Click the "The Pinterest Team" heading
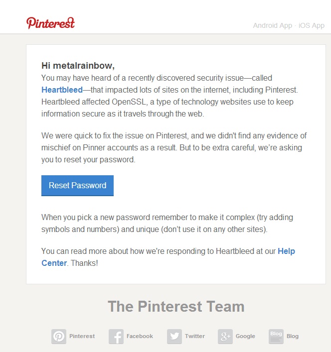This screenshot has width=331, height=352. [176, 306]
